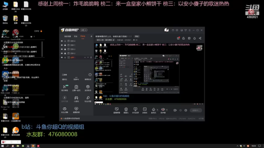Open the layout panel icon in the top right
264x148 pixels.
[x=189, y=38]
